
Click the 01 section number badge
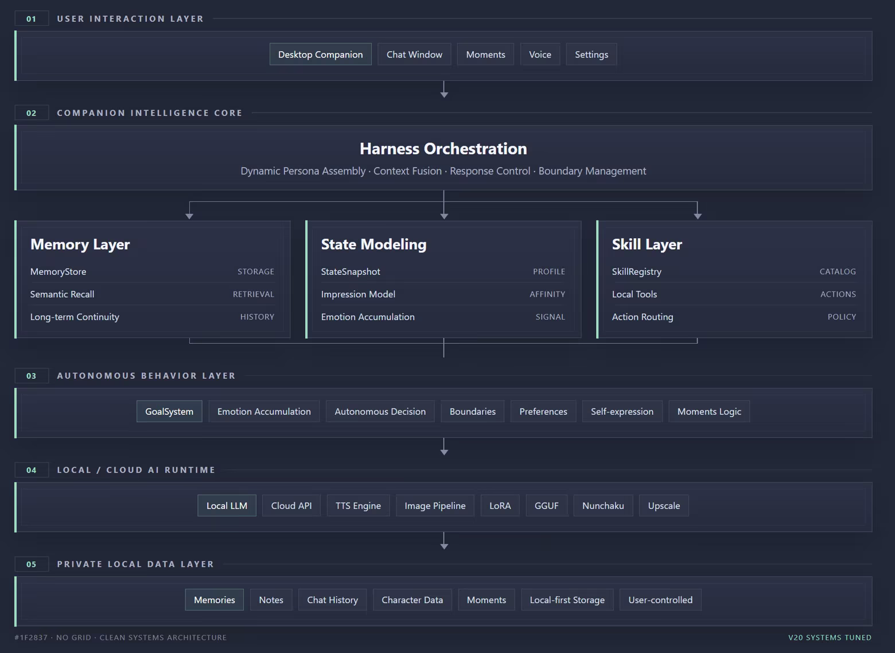click(x=32, y=19)
